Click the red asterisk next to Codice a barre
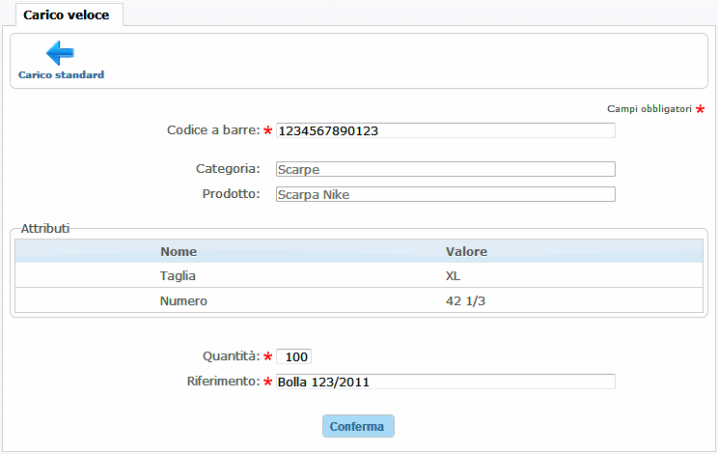This screenshot has width=718, height=454. coord(268,130)
